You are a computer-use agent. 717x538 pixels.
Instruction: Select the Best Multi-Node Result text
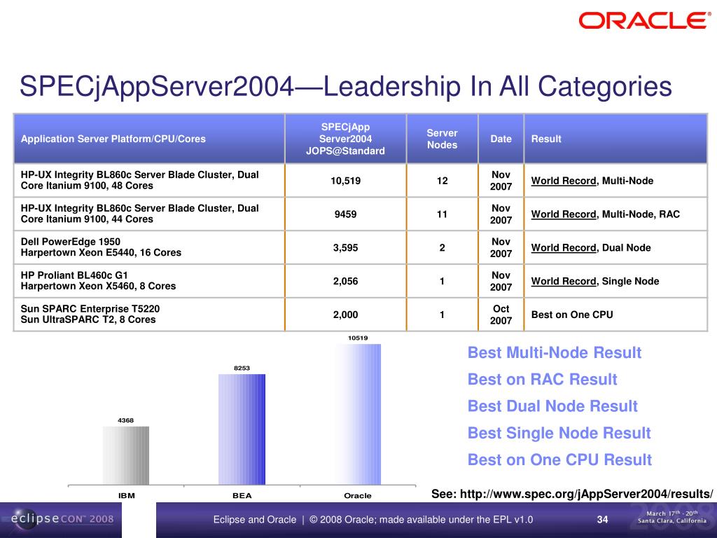click(555, 352)
